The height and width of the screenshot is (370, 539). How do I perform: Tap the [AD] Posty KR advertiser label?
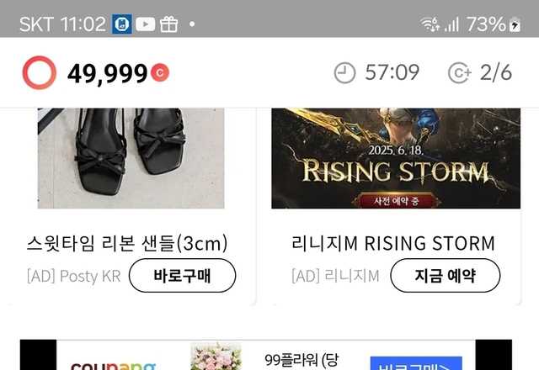[x=74, y=276]
